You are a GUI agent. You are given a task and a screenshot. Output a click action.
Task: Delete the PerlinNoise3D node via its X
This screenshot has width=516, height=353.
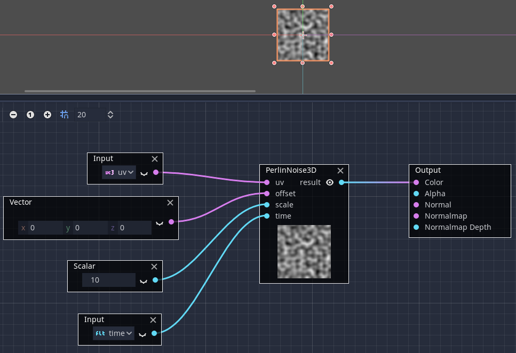coord(340,171)
